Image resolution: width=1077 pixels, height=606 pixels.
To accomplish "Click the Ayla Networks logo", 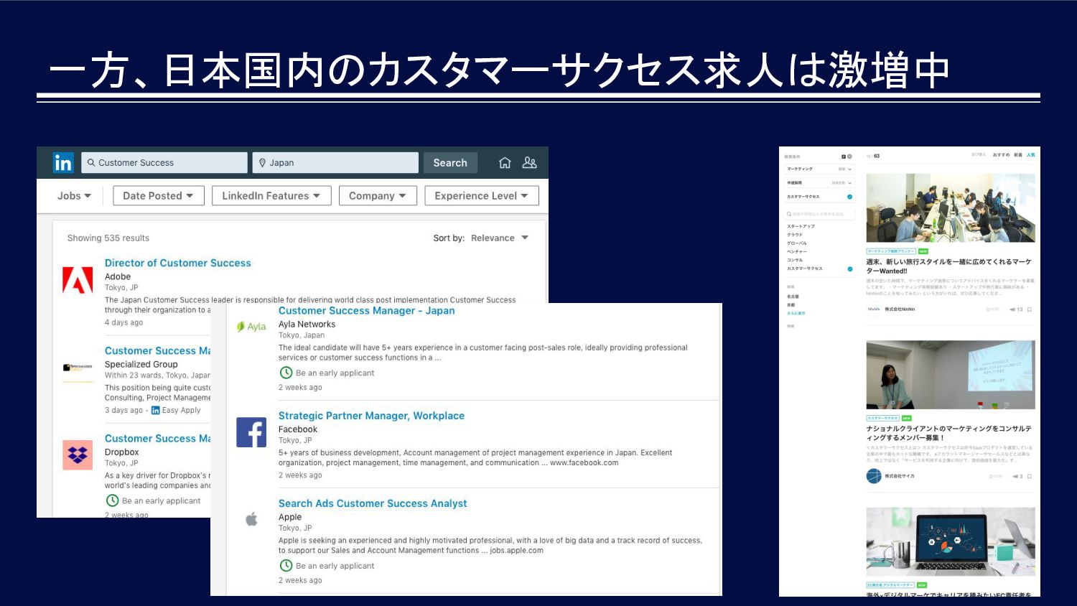I will (x=251, y=327).
